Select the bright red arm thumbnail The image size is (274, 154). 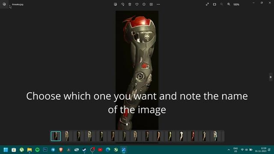[193, 136]
